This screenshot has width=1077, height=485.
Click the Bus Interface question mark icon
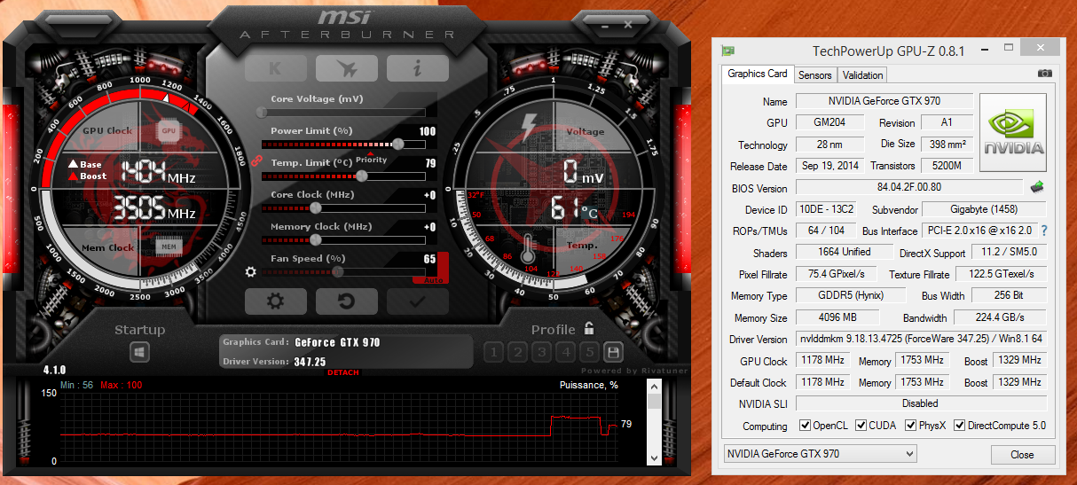click(x=1044, y=231)
